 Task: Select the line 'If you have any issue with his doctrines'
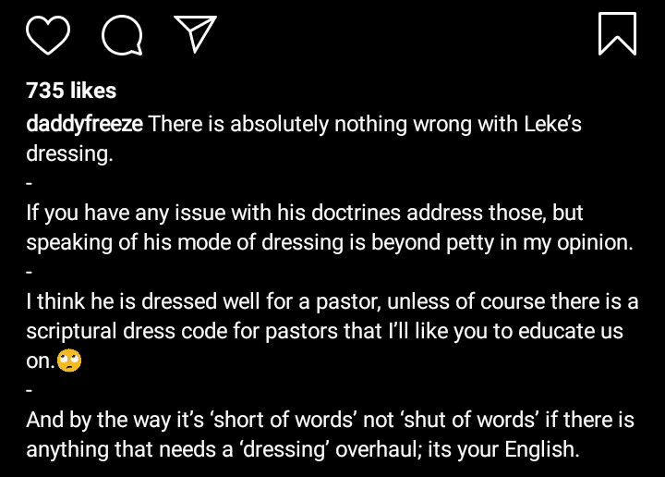point(305,213)
